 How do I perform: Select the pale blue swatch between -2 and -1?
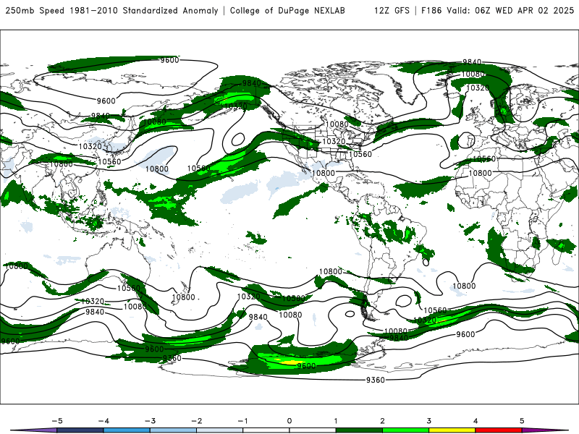(220, 430)
